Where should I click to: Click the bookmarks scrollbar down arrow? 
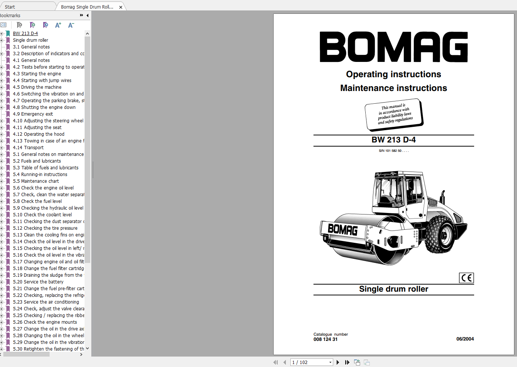coord(88,349)
